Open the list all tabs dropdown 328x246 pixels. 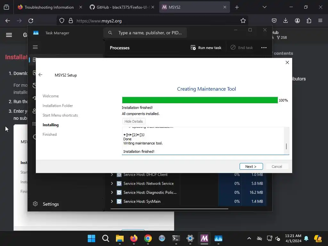click(264, 7)
